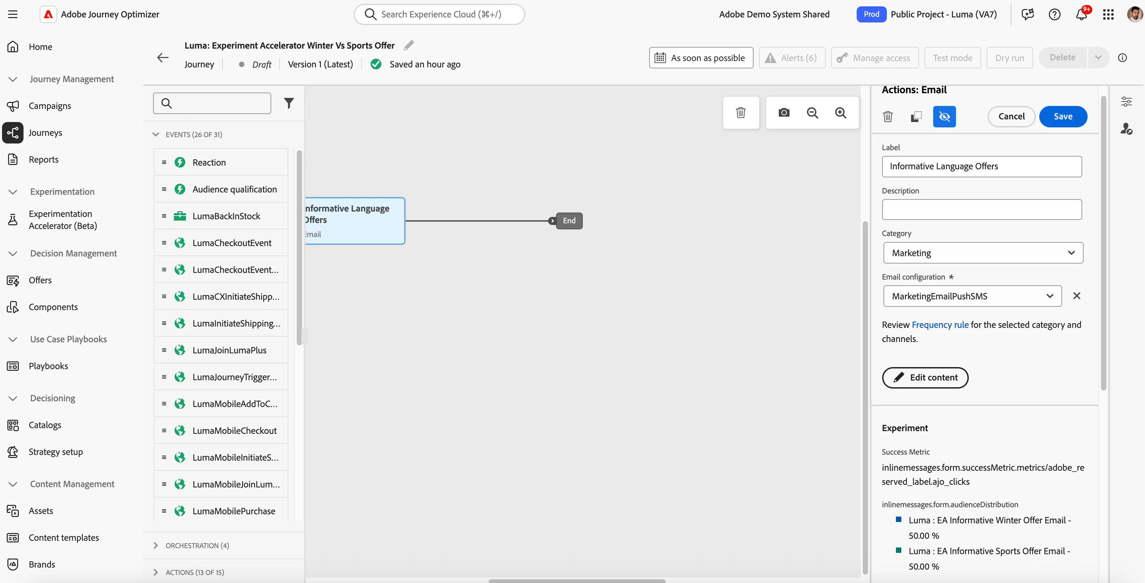Click the Label field Informative Language Offers

pos(982,167)
